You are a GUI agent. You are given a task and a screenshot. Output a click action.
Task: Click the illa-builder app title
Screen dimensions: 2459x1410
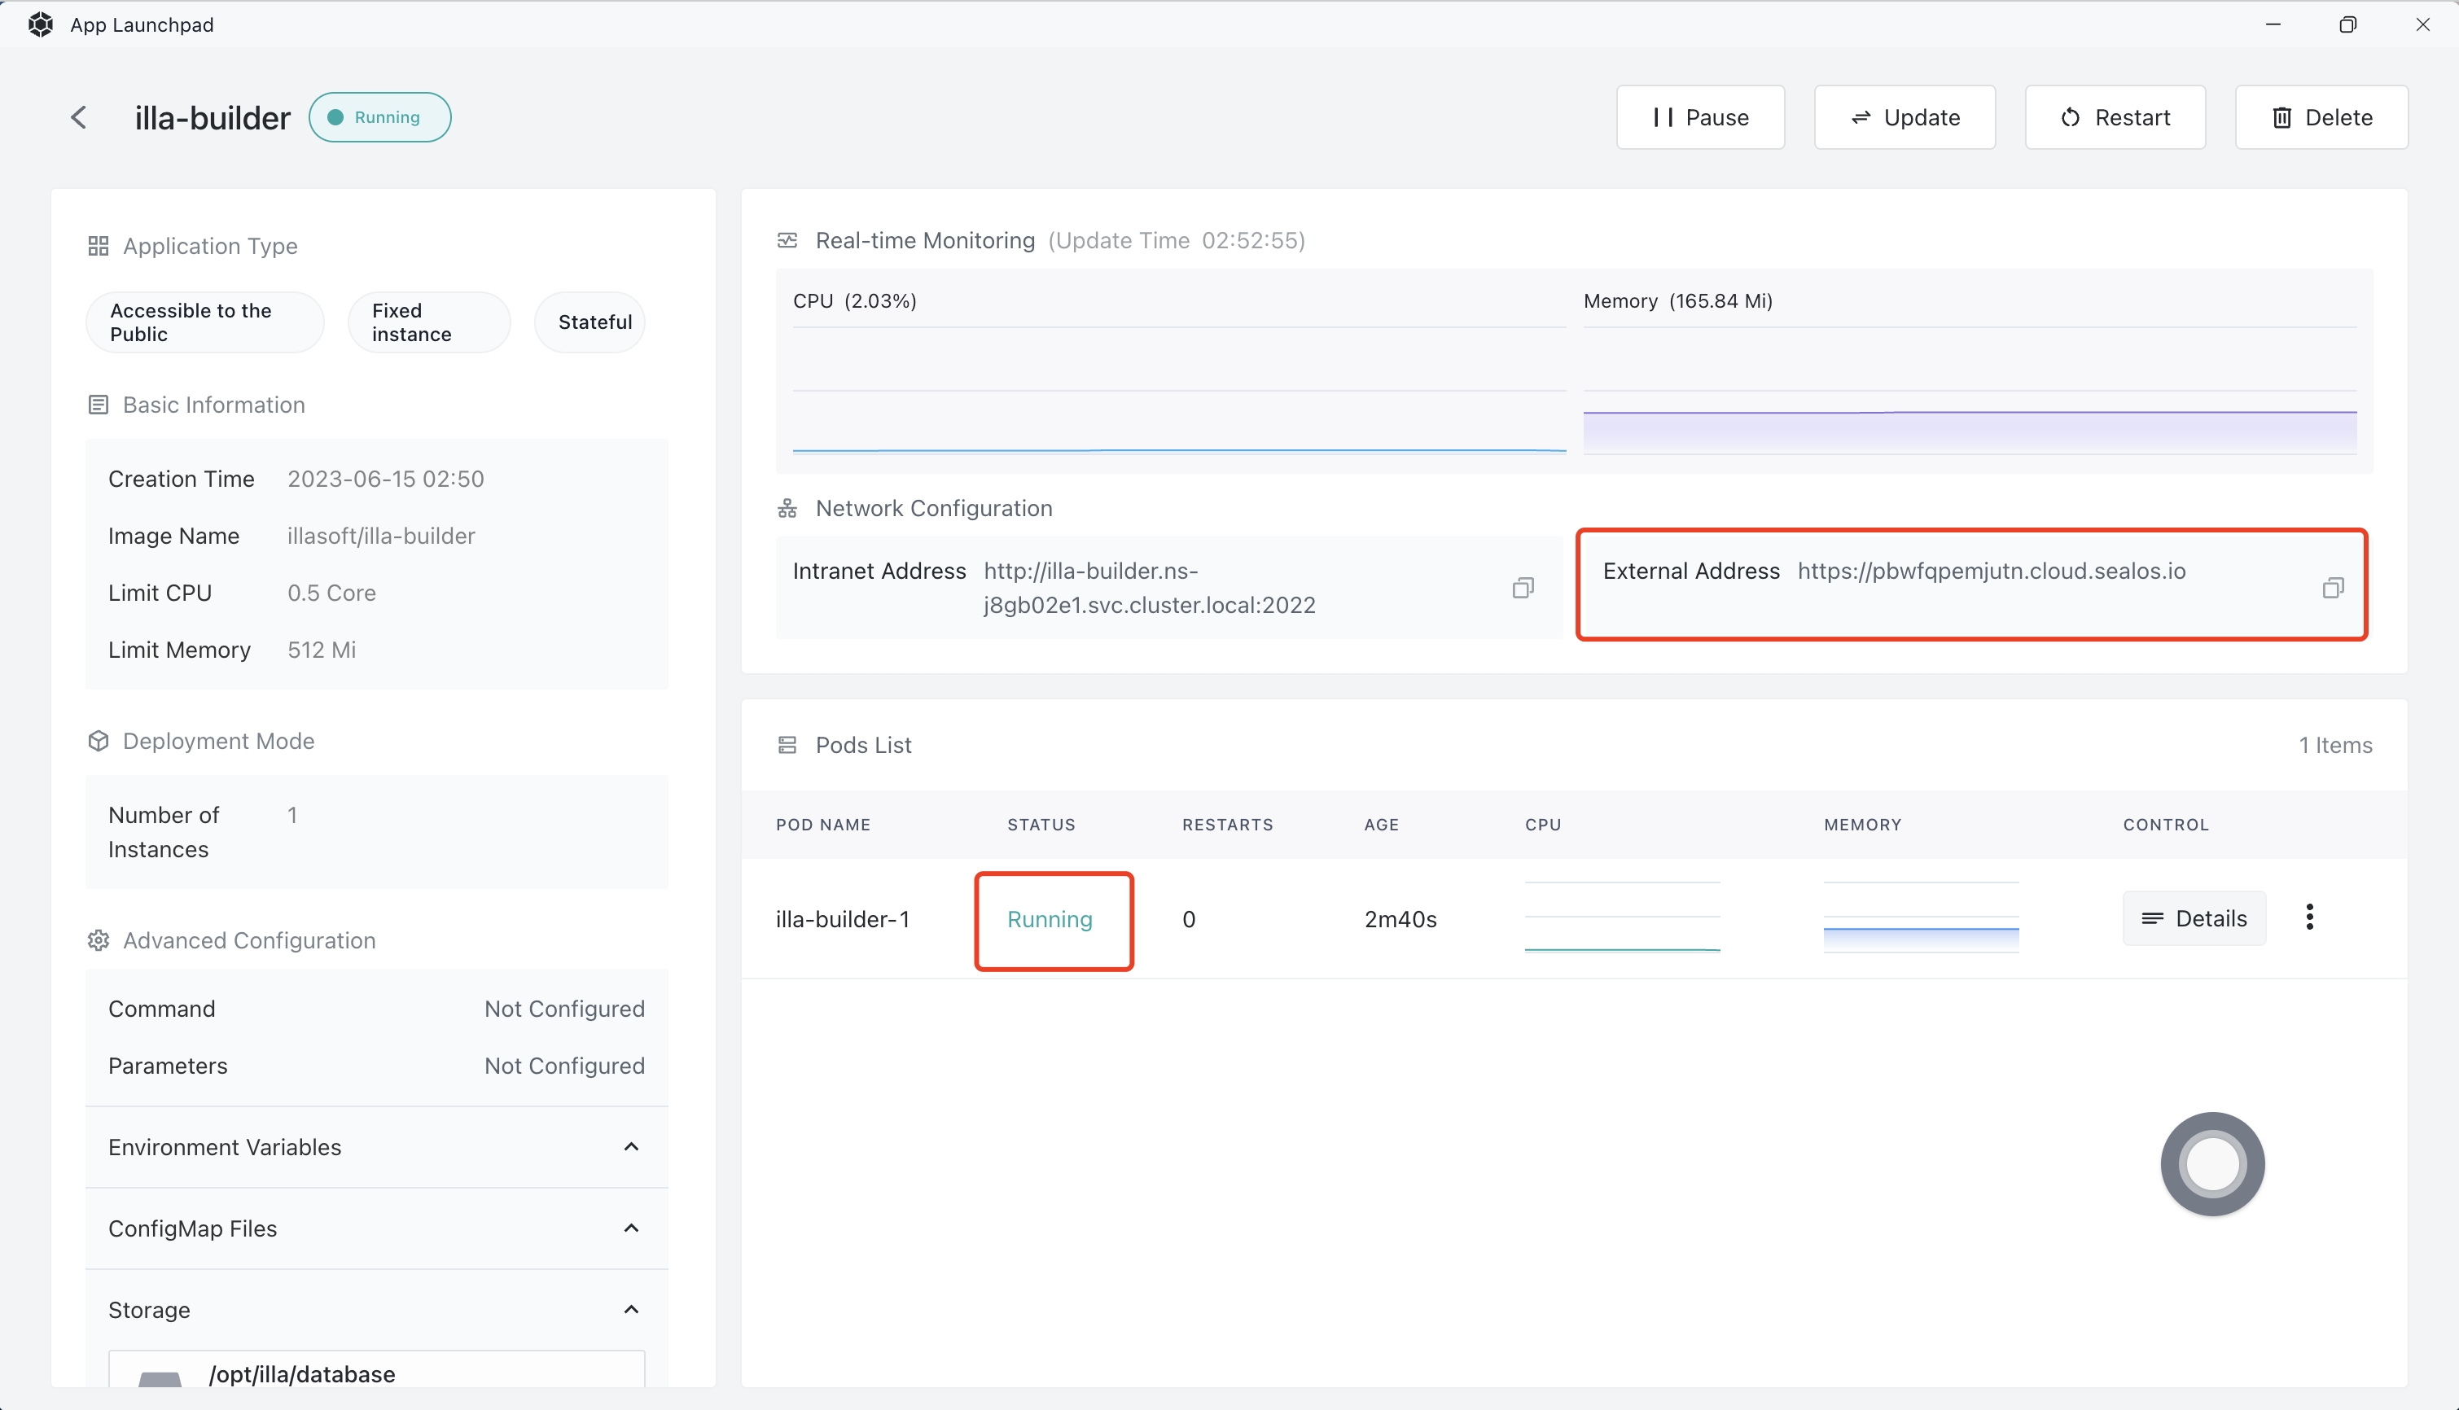pos(212,118)
